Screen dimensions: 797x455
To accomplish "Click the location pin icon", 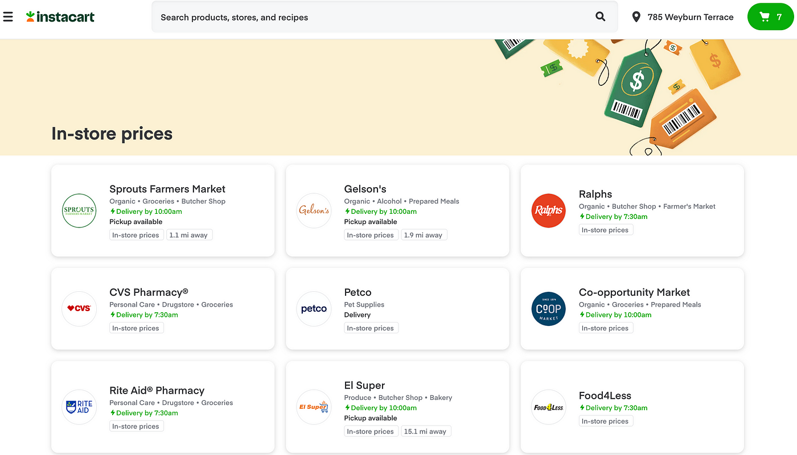I will (x=636, y=17).
